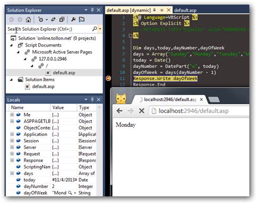Collapse the code block at line 4
This screenshot has width=257, height=204.
[x=130, y=36]
